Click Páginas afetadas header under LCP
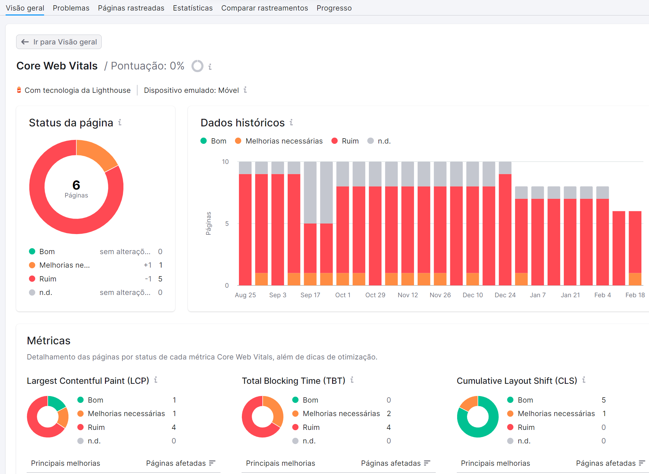This screenshot has height=474, width=649. tap(176, 463)
